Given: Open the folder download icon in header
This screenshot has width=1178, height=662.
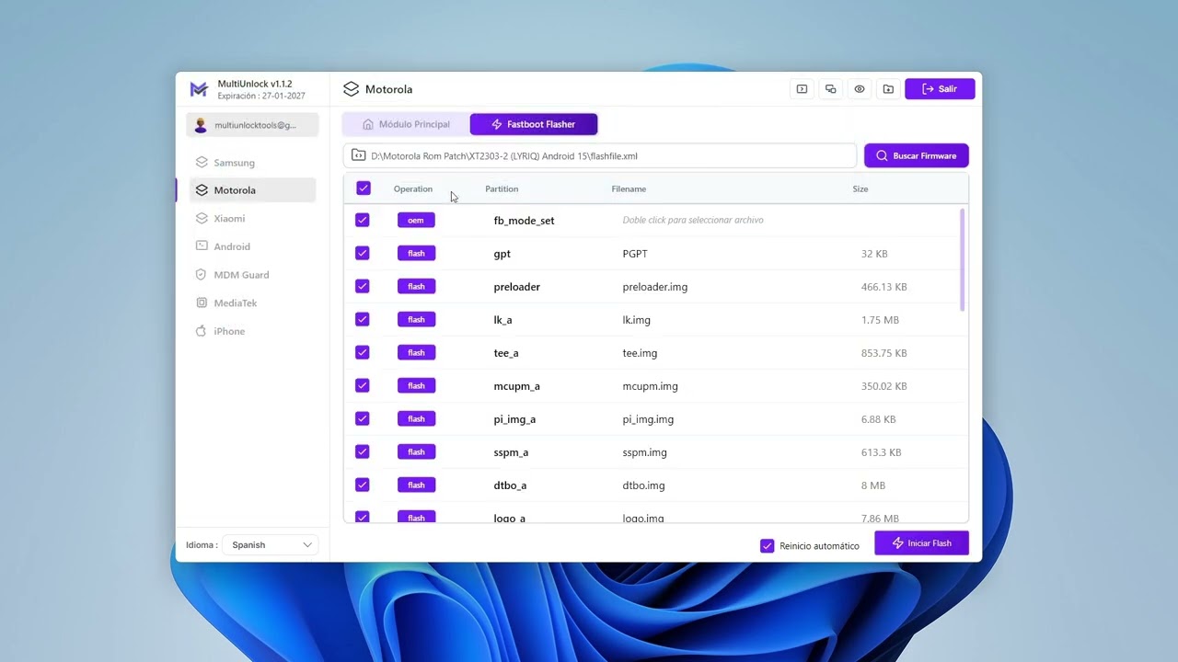Looking at the screenshot, I should [x=888, y=89].
